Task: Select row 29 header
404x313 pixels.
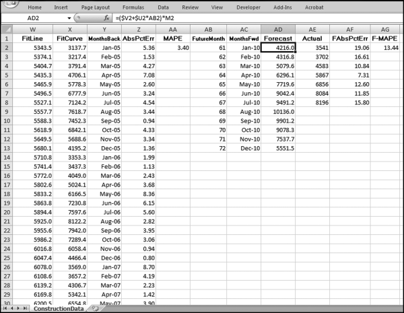Action: [7, 294]
